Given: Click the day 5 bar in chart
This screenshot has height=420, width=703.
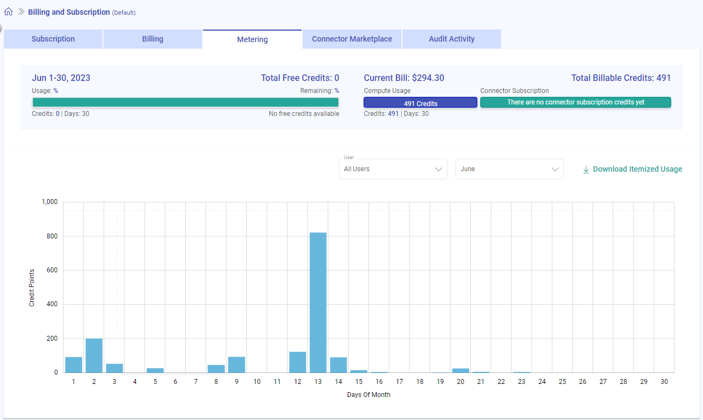Looking at the screenshot, I should point(155,370).
